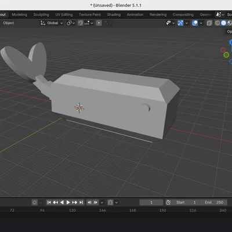
Task: Open the transform pivot point dropdown
Action: 71,23
